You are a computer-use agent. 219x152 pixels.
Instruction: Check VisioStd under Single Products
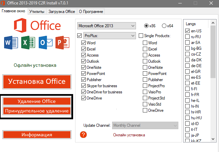point(145,104)
